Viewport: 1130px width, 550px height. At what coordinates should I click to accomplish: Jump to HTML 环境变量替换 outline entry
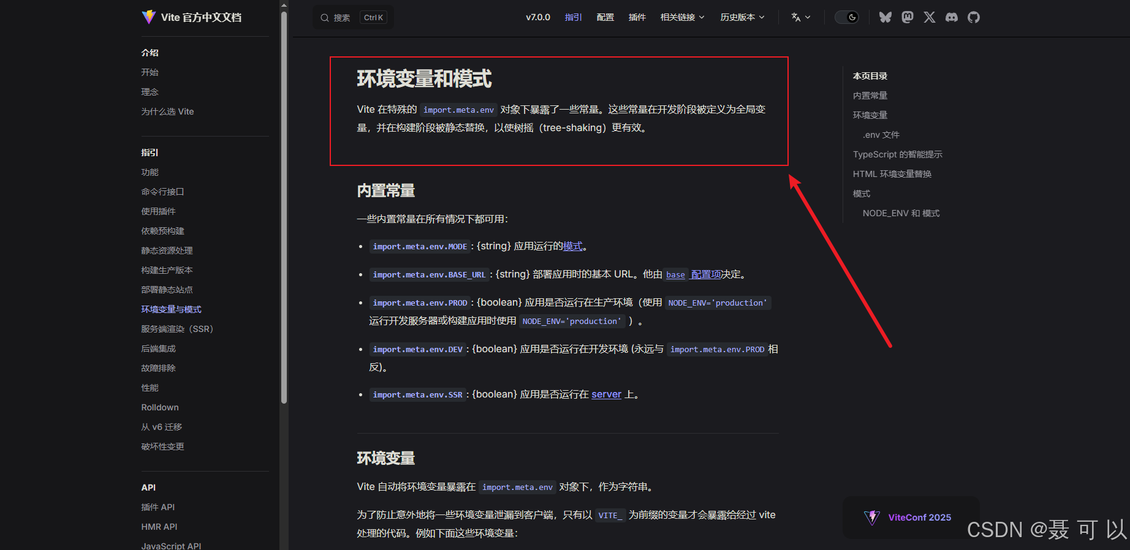click(x=892, y=174)
